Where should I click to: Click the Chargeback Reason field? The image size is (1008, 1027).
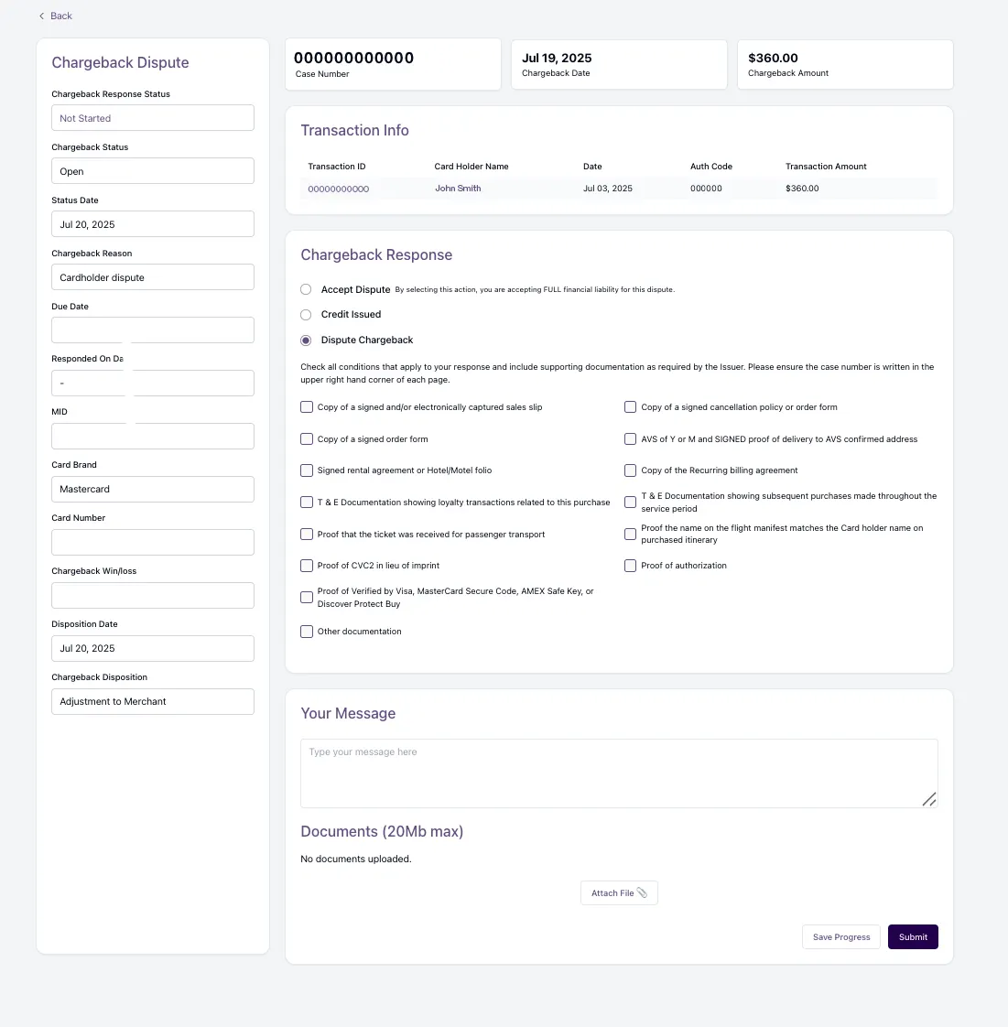(x=153, y=277)
